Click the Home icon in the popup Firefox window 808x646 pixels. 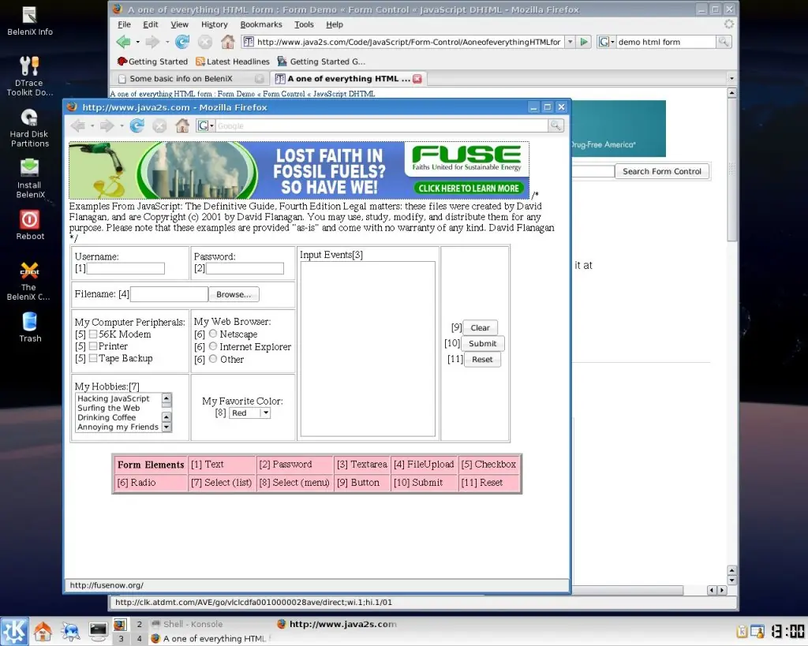(182, 125)
